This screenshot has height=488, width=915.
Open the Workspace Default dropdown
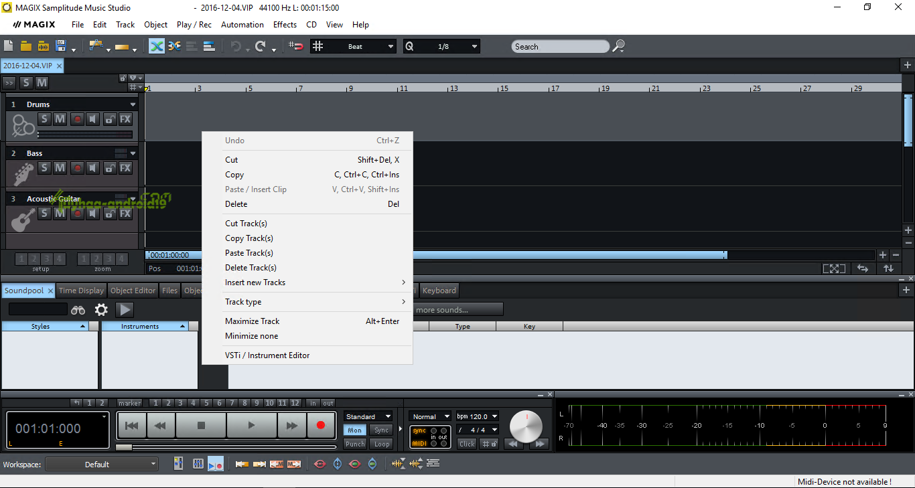(x=102, y=464)
